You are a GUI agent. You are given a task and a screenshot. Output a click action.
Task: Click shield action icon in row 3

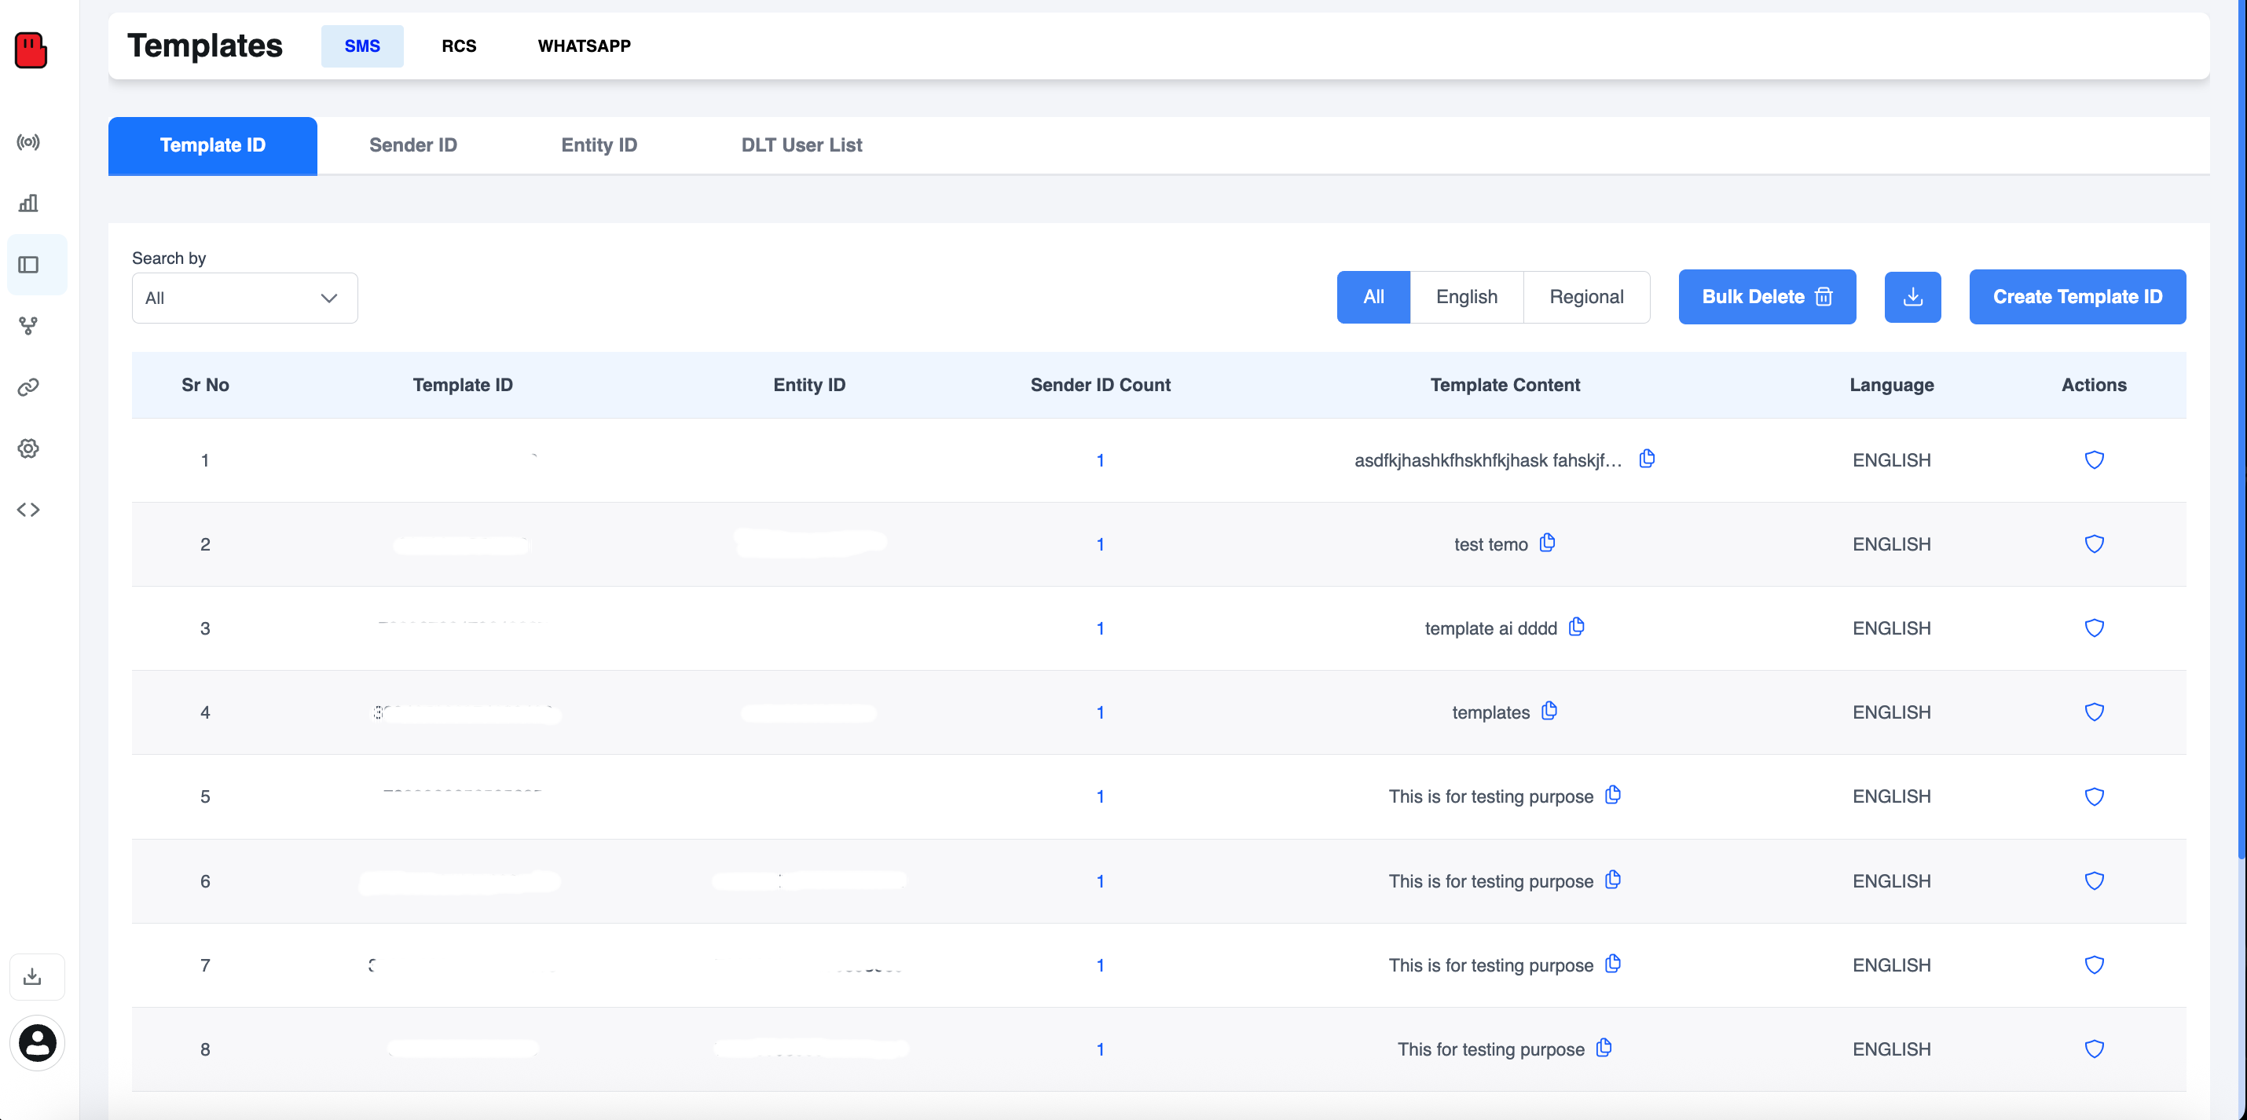(x=2095, y=628)
